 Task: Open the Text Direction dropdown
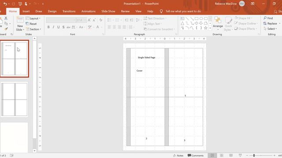[x=155, y=18]
